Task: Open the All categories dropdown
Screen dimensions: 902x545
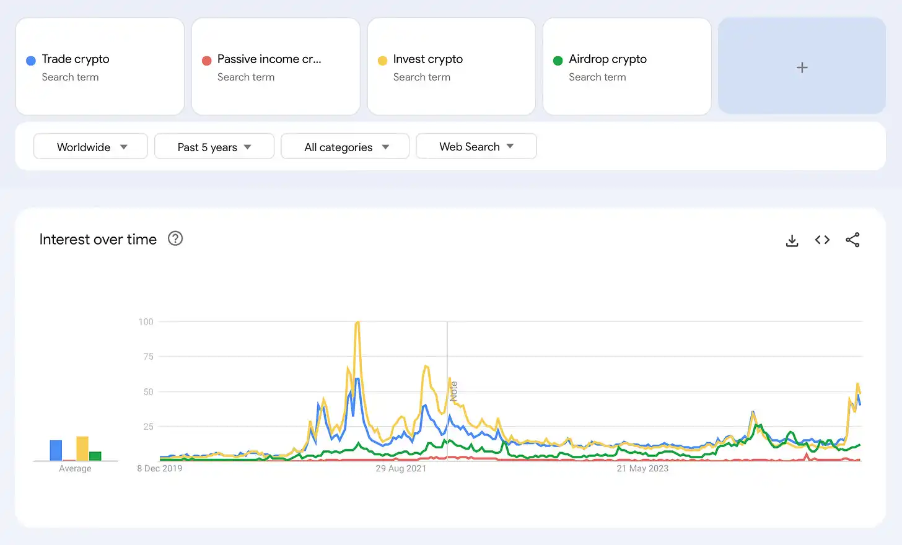Action: point(345,147)
